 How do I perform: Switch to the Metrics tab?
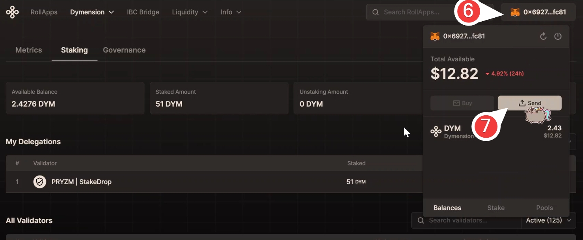[28, 50]
